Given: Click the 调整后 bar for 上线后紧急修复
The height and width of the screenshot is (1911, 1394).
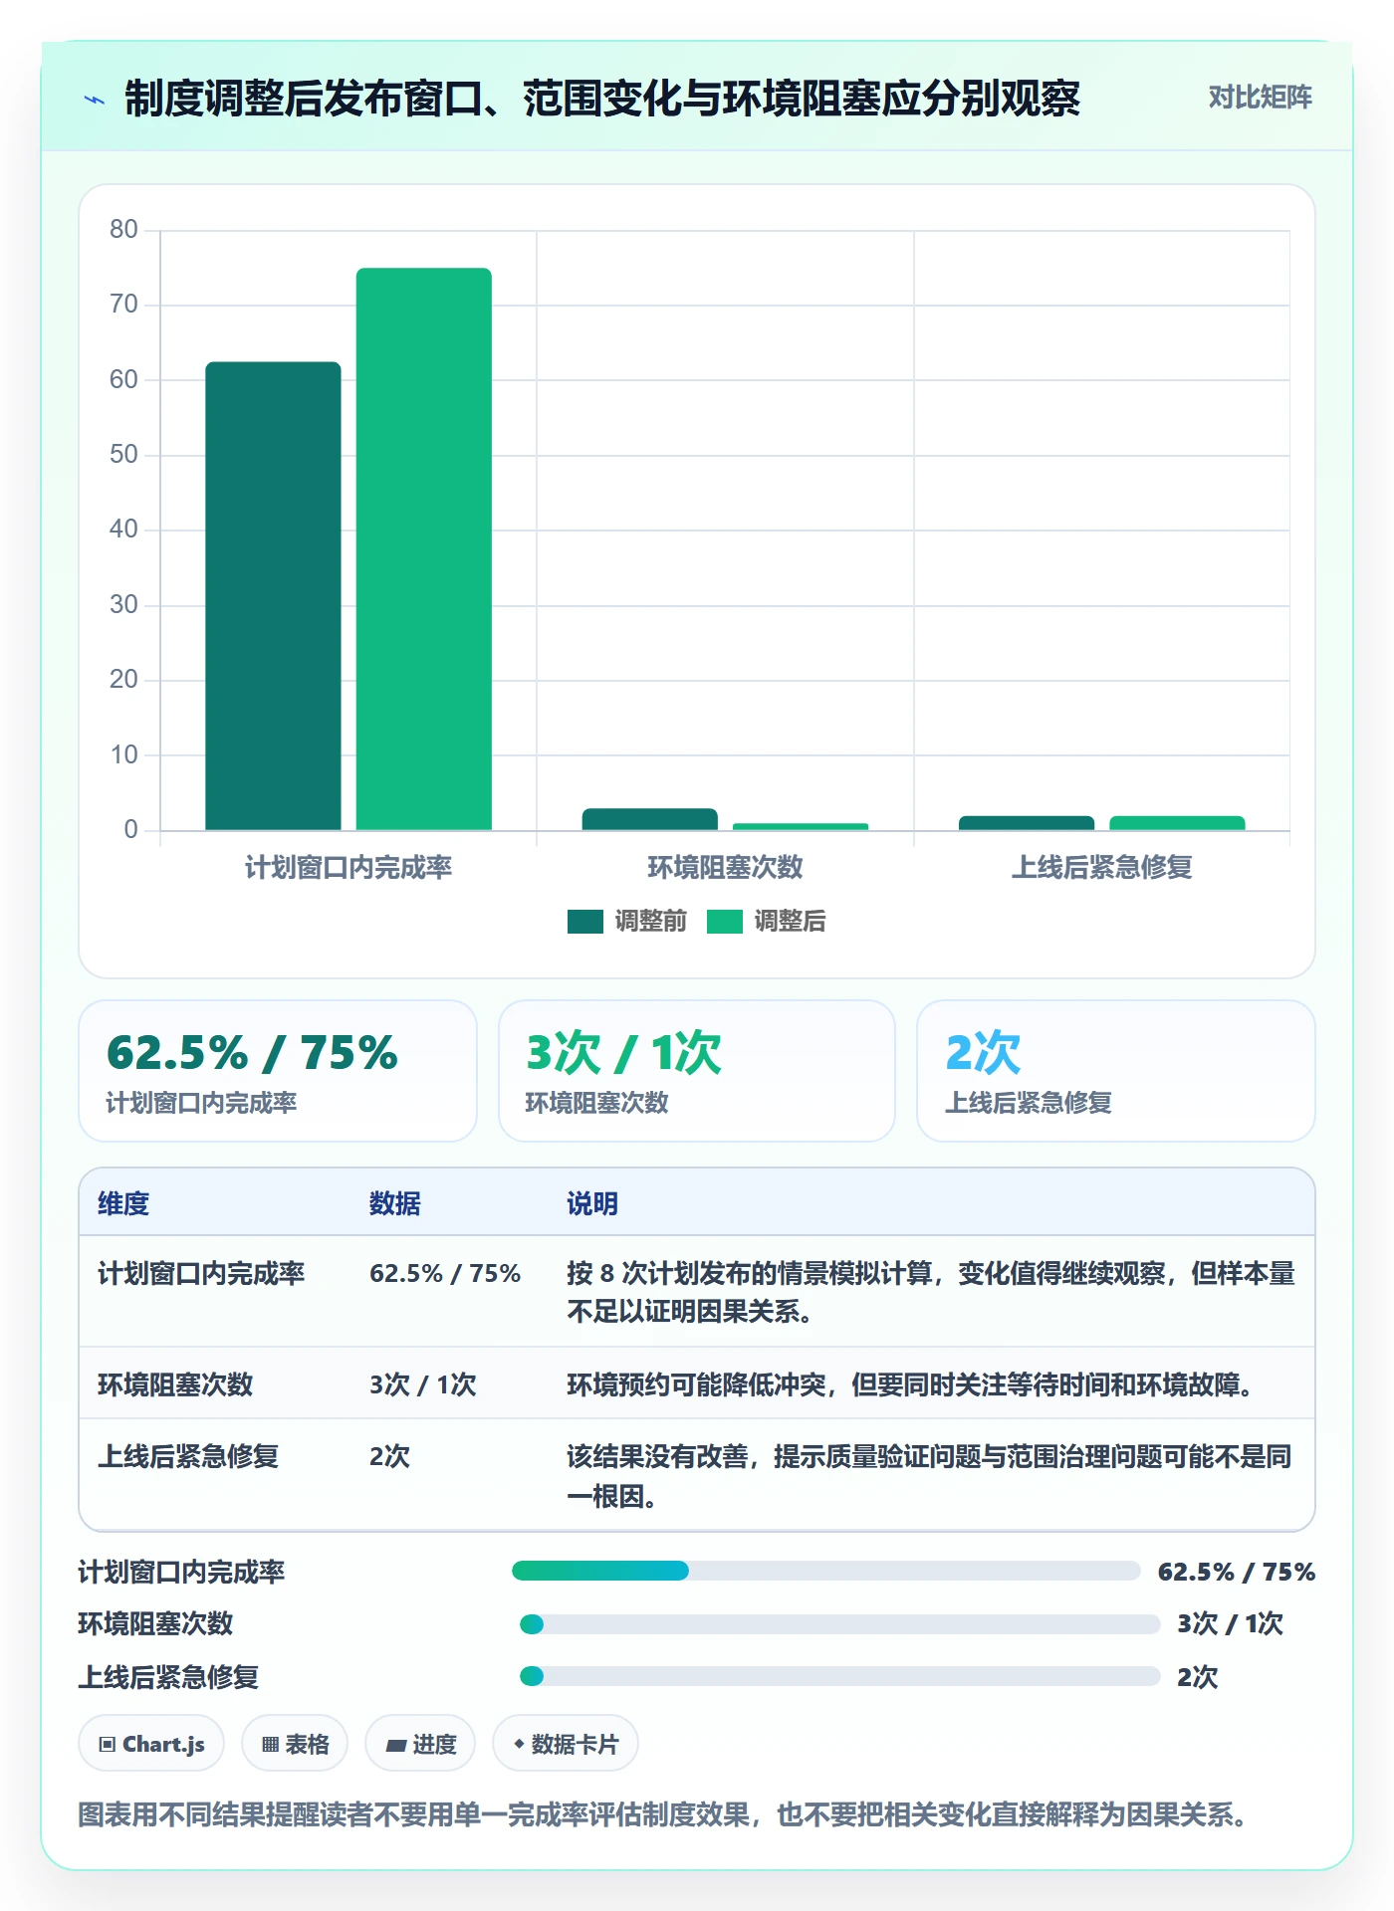Looking at the screenshot, I should 1177,823.
